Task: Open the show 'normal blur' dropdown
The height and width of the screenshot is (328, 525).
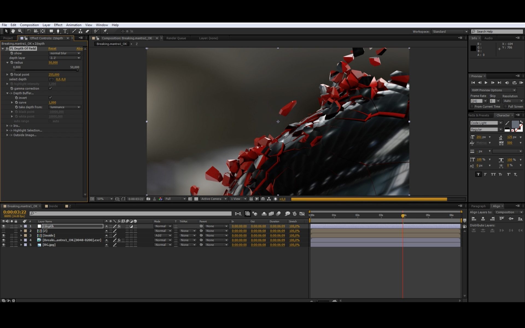Action: click(x=65, y=53)
